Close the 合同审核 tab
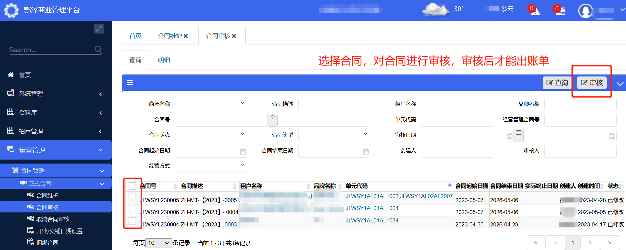 pyautogui.click(x=234, y=36)
